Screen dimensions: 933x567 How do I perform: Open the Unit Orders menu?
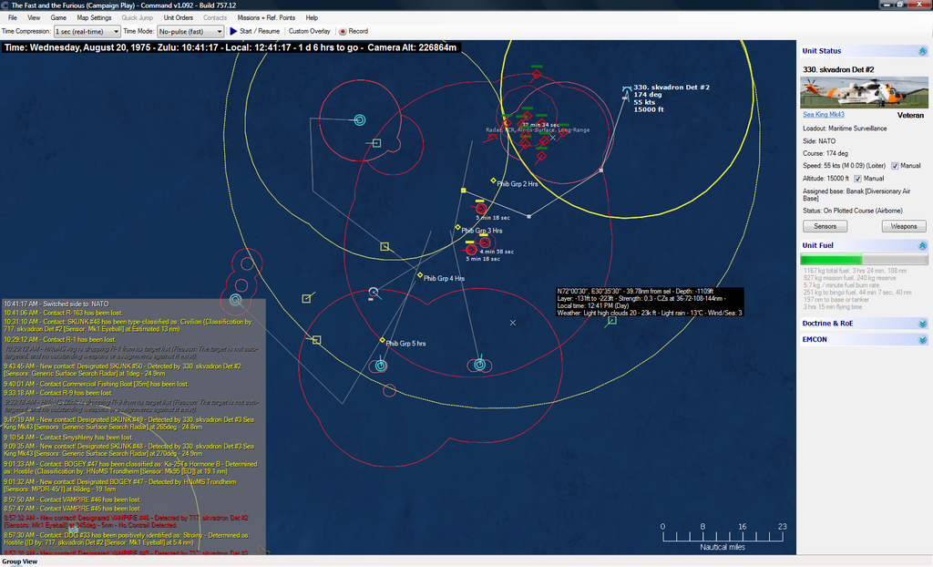(178, 17)
